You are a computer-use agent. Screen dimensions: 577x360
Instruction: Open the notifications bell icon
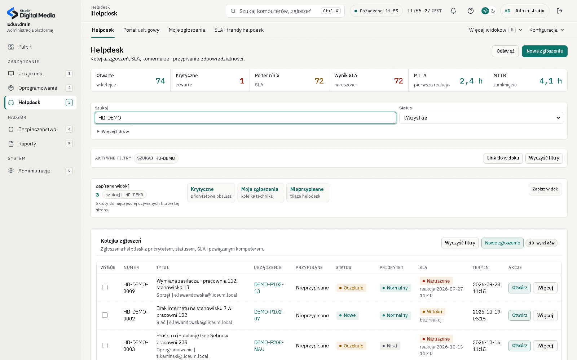(x=453, y=11)
